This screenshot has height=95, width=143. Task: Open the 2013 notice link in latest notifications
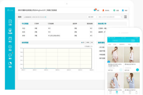click(102, 47)
